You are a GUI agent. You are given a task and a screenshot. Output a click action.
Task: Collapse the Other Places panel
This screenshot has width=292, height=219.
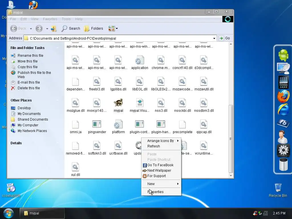point(57,100)
